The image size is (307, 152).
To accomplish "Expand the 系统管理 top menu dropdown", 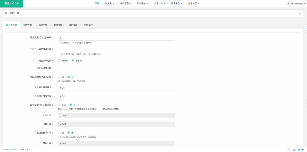I will point(193,3).
